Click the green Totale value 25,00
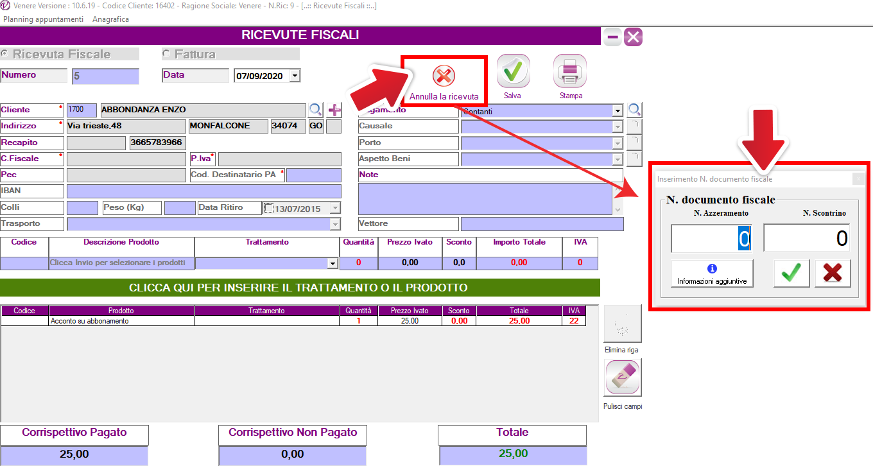Screen dimensions: 873x475 point(513,454)
